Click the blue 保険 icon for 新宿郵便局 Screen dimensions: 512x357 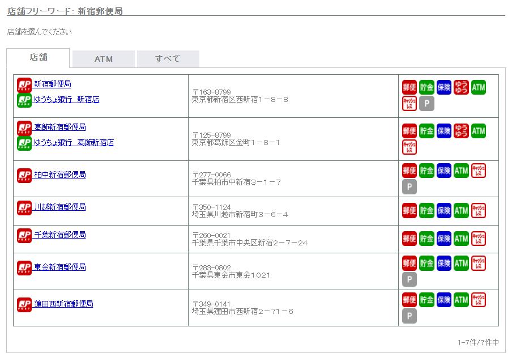click(444, 87)
